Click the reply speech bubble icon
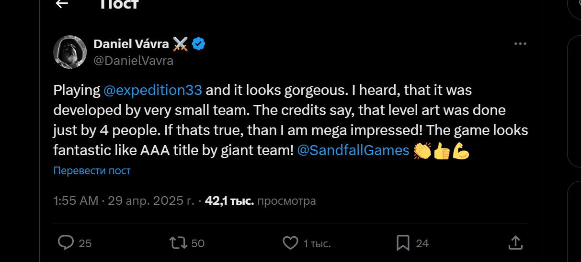Image resolution: width=581 pixels, height=262 pixels. [x=66, y=243]
